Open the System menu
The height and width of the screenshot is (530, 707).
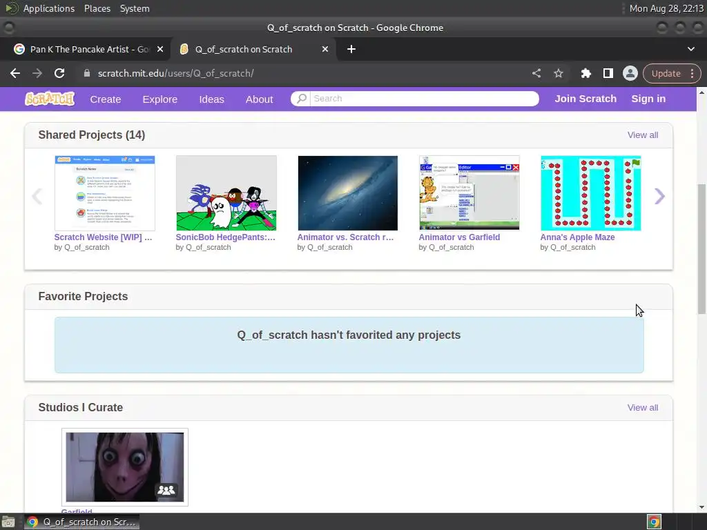[135, 8]
